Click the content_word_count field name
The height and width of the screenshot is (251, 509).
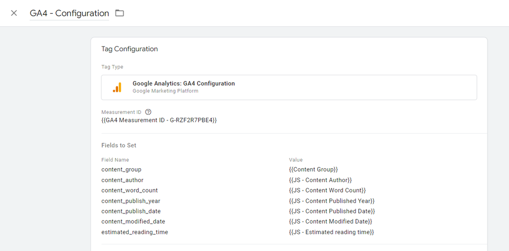click(129, 191)
